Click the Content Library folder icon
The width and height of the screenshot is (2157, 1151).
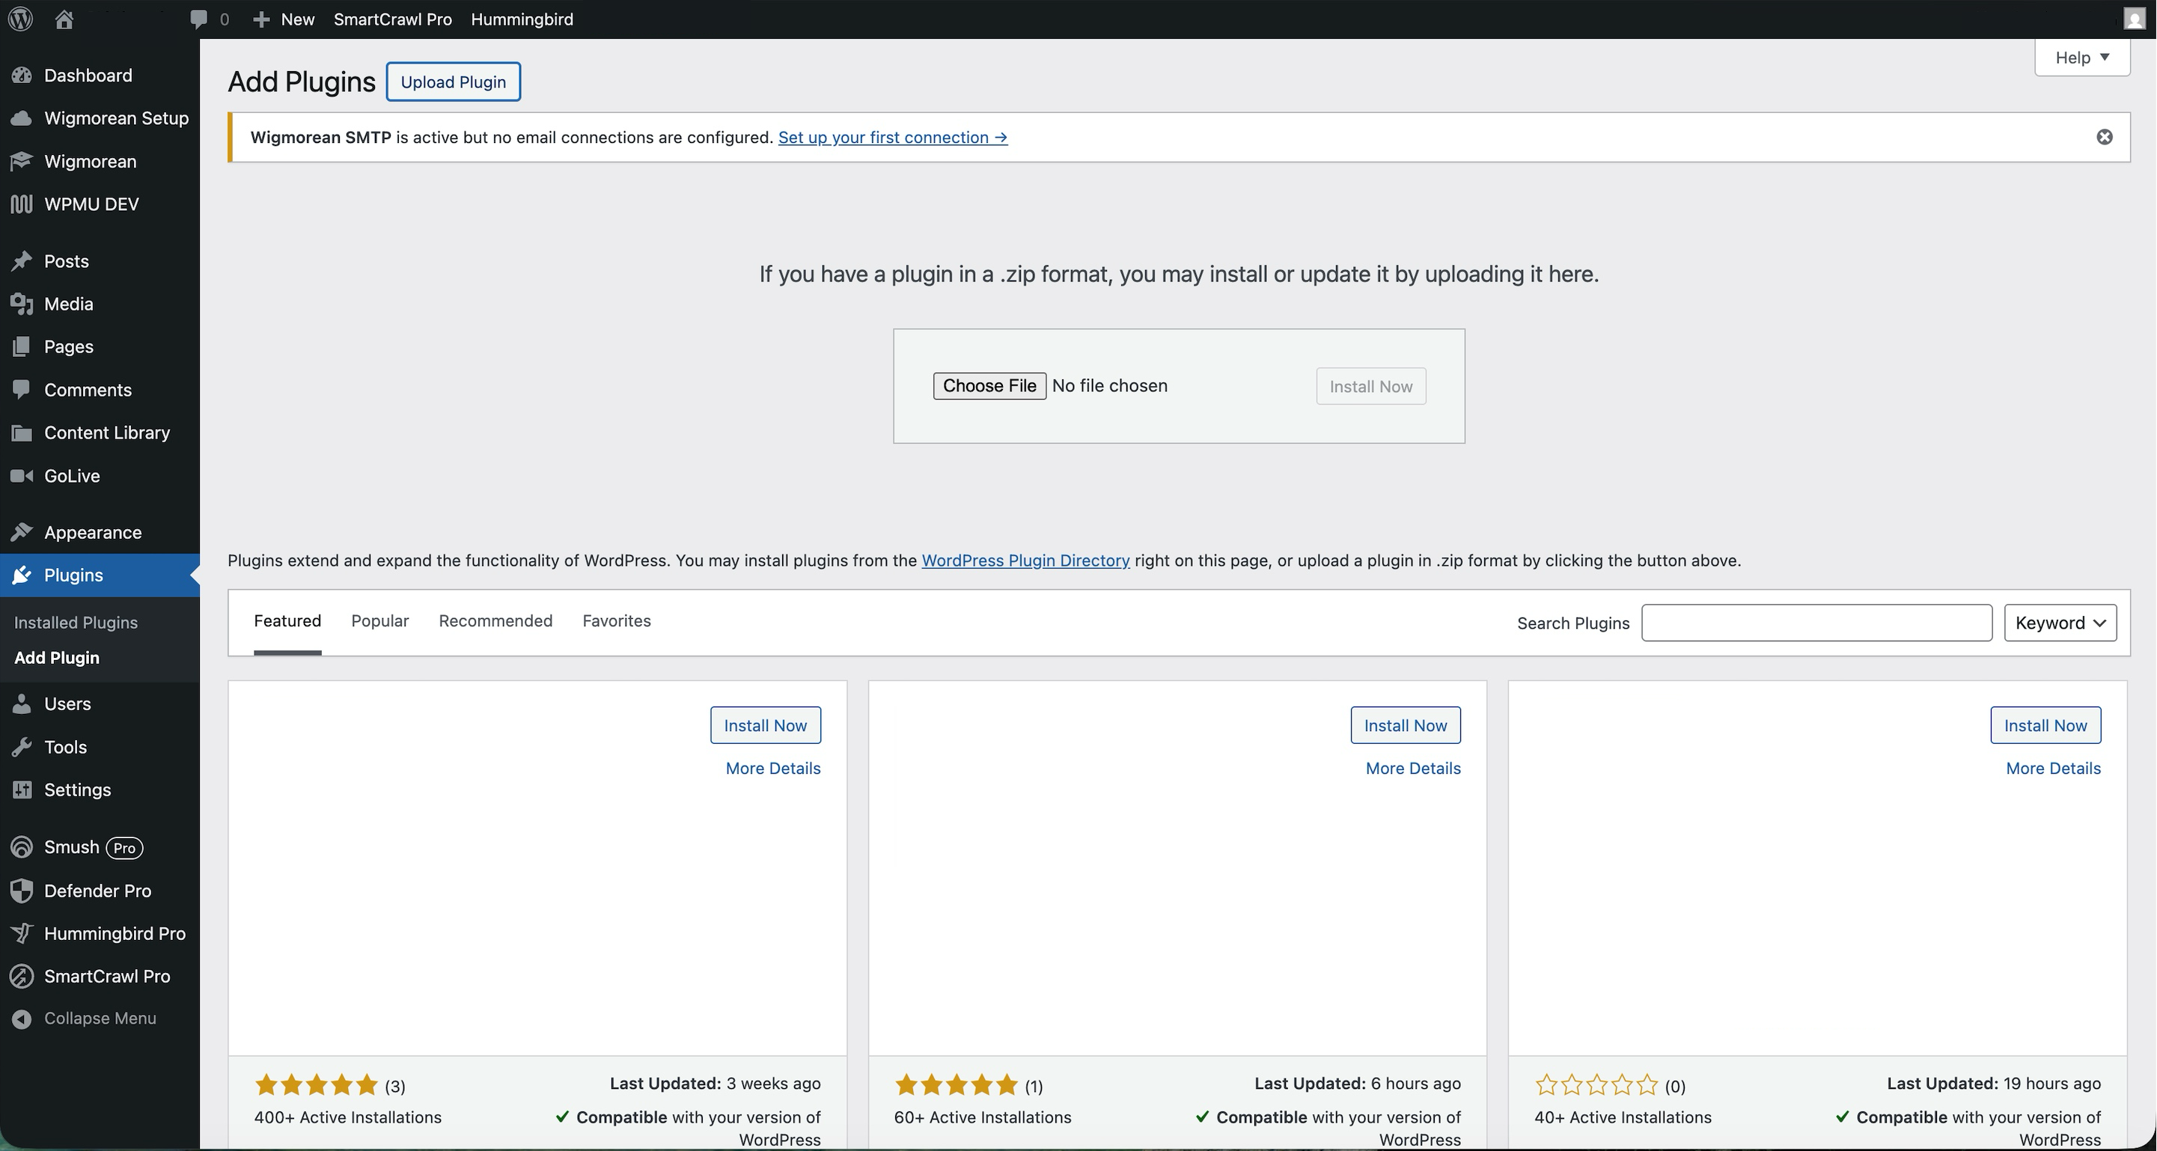tap(22, 433)
